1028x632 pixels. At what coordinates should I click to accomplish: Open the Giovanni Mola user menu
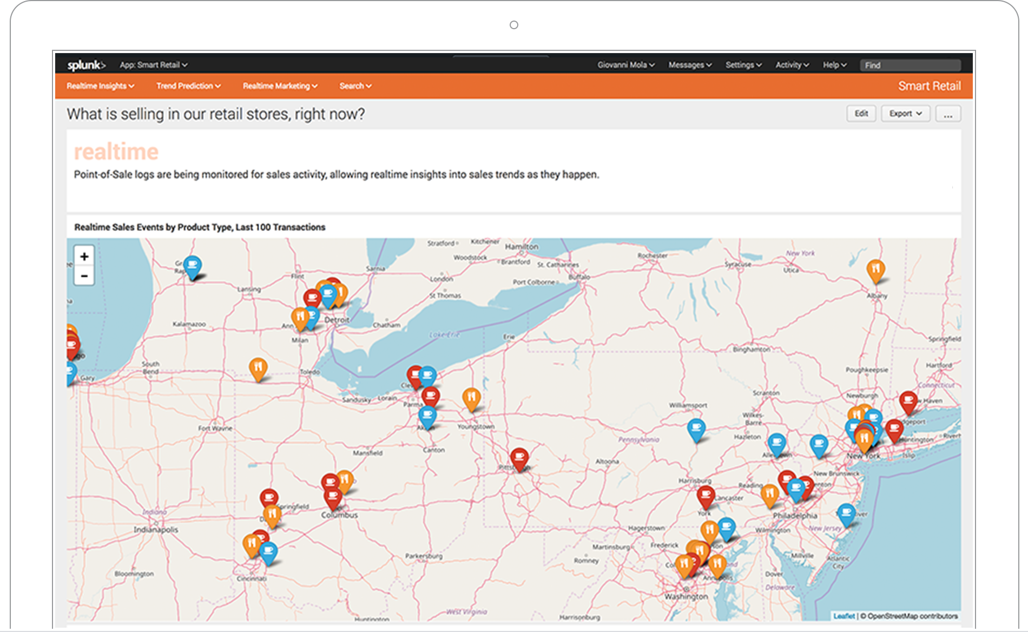point(625,65)
